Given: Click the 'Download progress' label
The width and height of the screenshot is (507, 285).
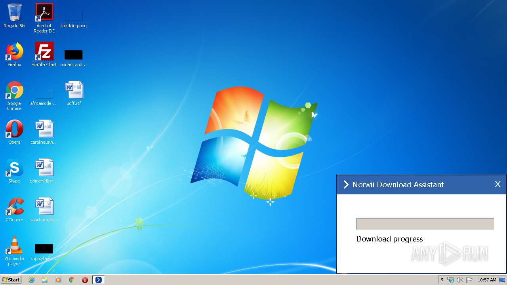Looking at the screenshot, I should [x=389, y=239].
